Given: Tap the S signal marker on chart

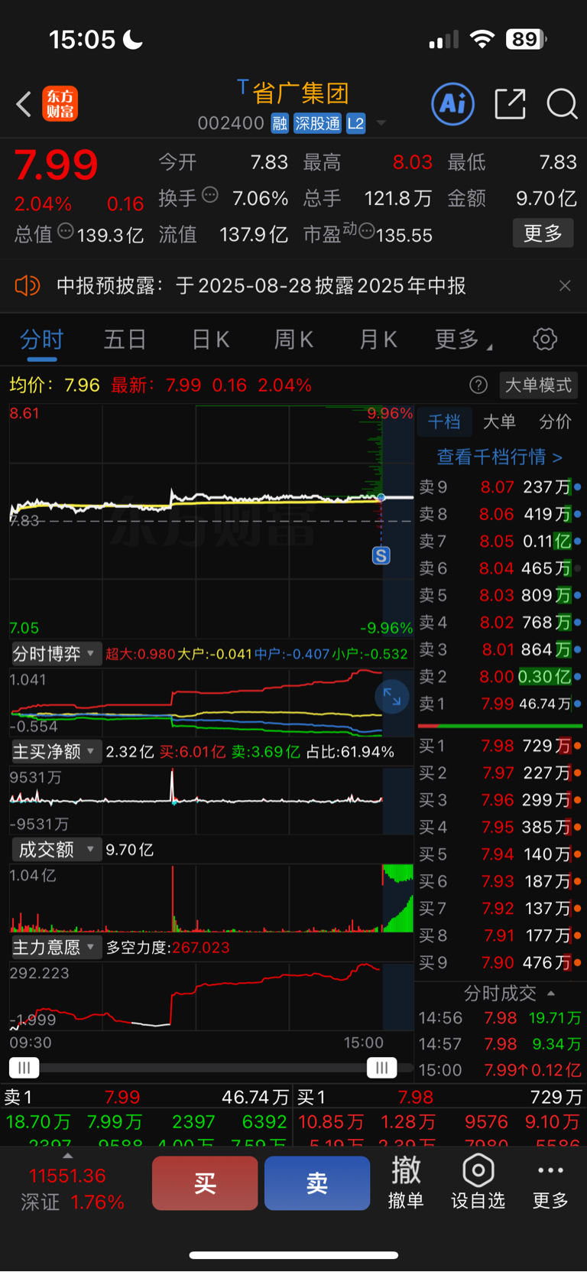Looking at the screenshot, I should click(381, 555).
